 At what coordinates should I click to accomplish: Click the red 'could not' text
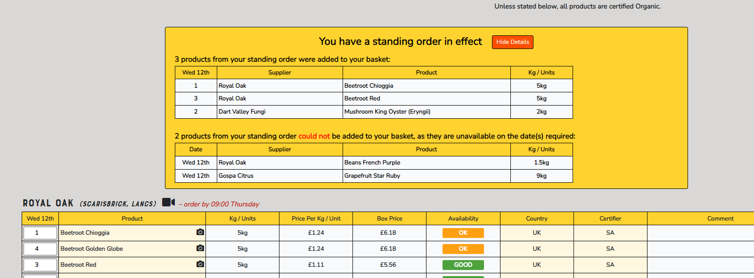[314, 136]
